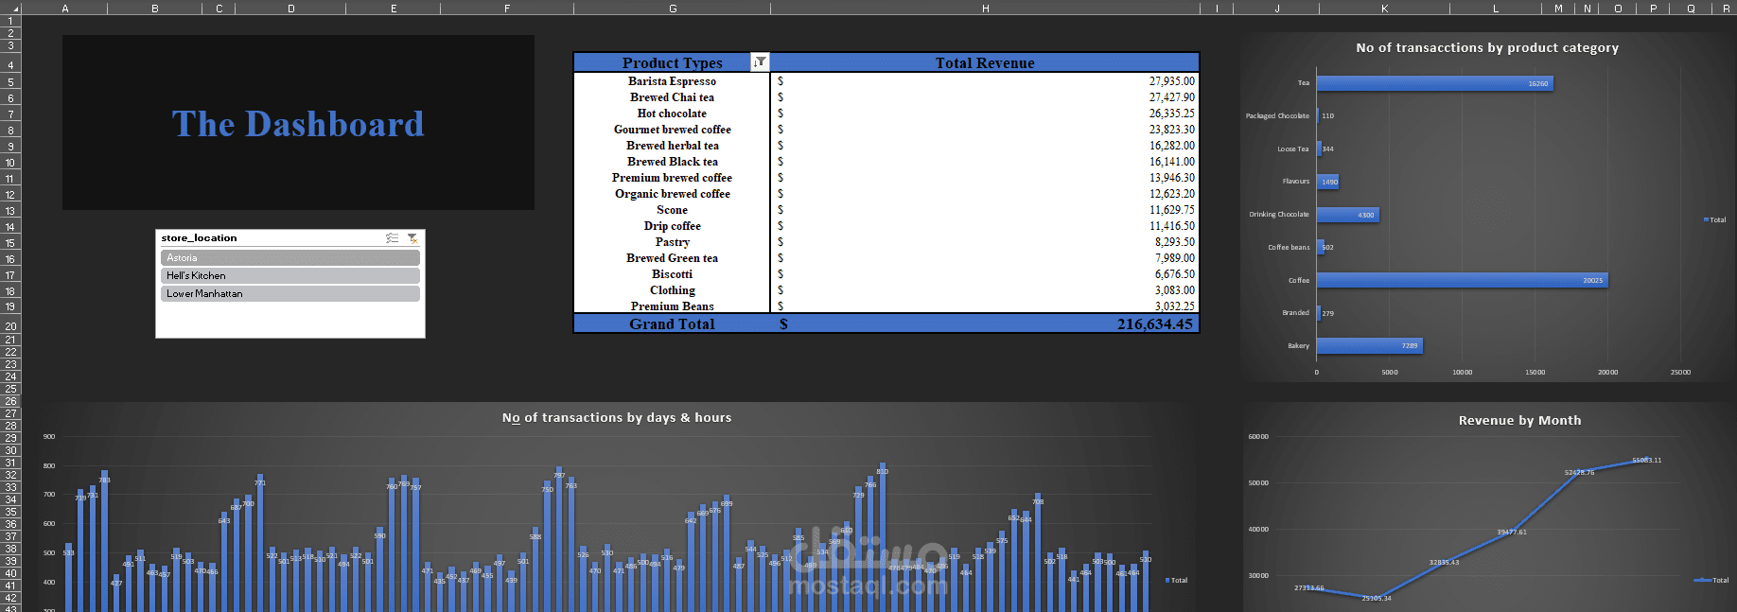Click the 55083.11 data point label
Image resolution: width=1737 pixels, height=612 pixels.
tap(1646, 460)
